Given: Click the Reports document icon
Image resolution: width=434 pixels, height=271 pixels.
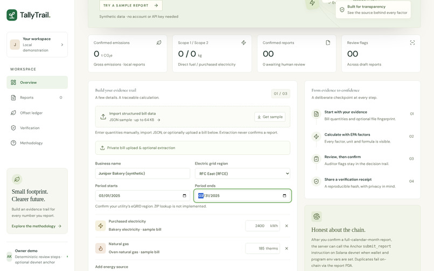Looking at the screenshot, I should click(13, 98).
